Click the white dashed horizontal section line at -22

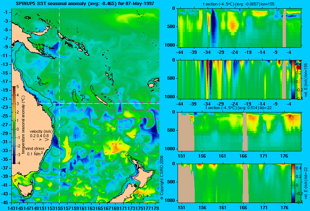(99, 103)
